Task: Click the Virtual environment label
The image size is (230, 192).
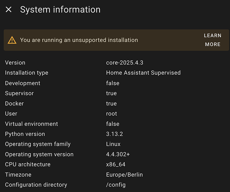Action: point(32,124)
